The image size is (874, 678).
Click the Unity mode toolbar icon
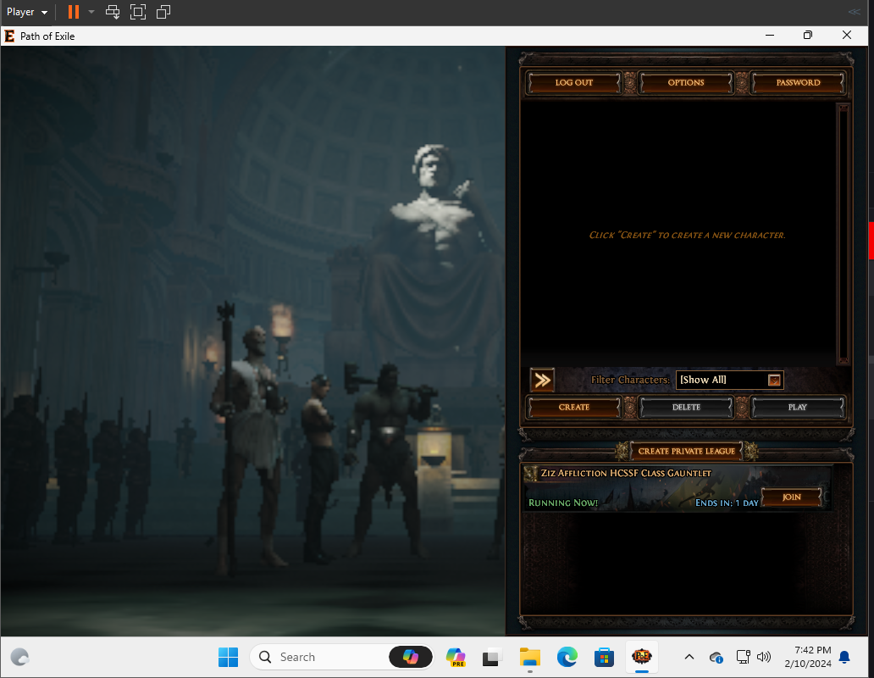(163, 12)
